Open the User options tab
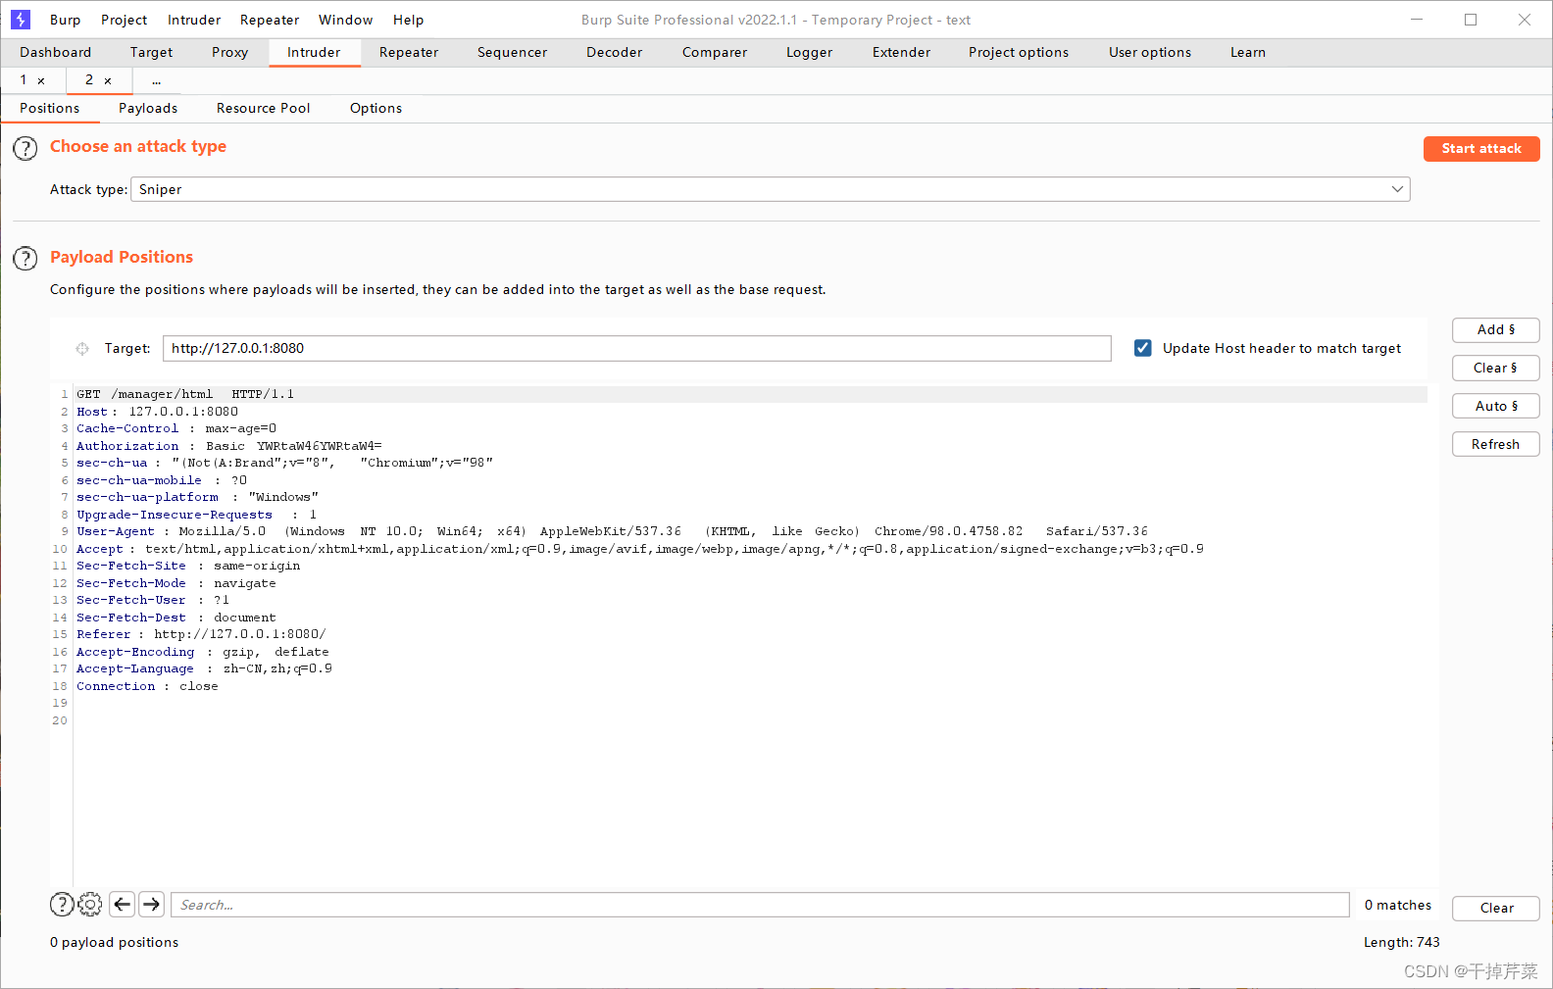 (x=1150, y=52)
